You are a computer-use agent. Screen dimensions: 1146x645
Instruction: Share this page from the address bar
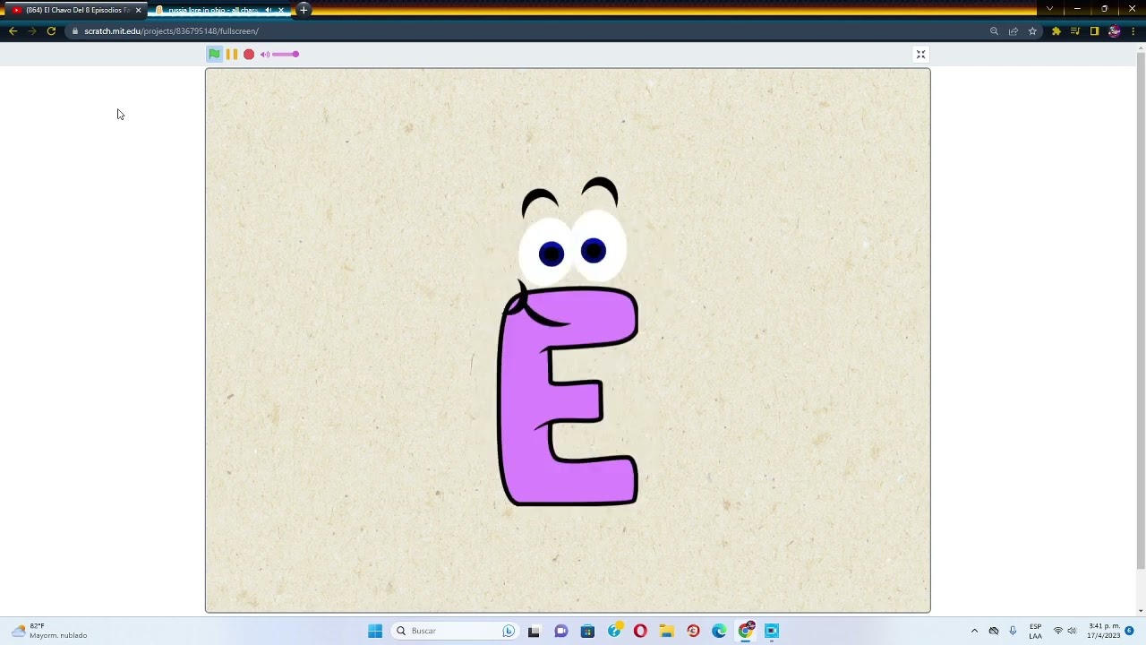click(1013, 31)
